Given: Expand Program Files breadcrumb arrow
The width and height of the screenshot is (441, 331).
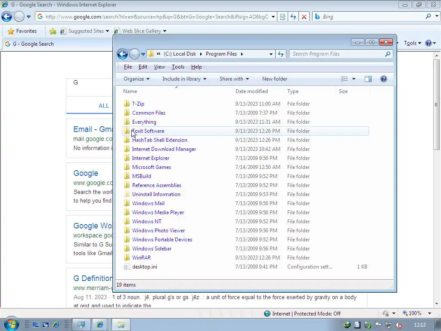Looking at the screenshot, I should pos(242,54).
